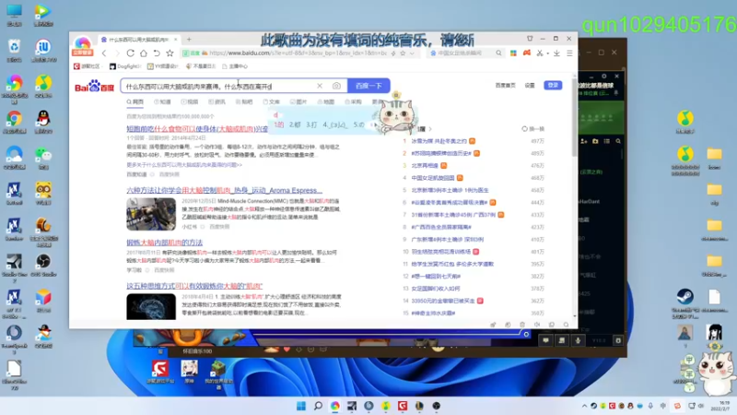Viewport: 737px width, 415px height.
Task: Open the red game controller extension icon
Action: pos(527,53)
